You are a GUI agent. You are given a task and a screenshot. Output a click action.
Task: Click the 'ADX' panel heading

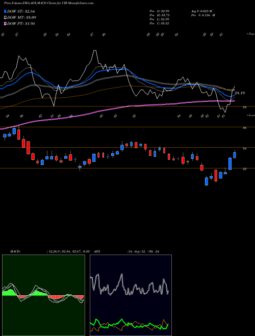click(97, 251)
